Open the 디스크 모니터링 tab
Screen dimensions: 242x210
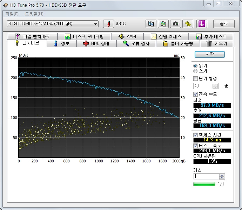[84, 36]
